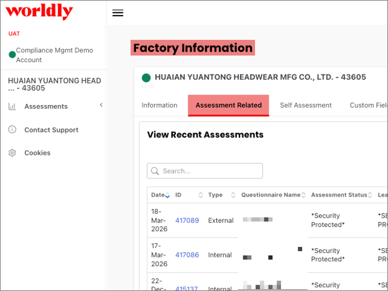Sort by Assessment Status column
The width and height of the screenshot is (388, 291).
(x=370, y=195)
